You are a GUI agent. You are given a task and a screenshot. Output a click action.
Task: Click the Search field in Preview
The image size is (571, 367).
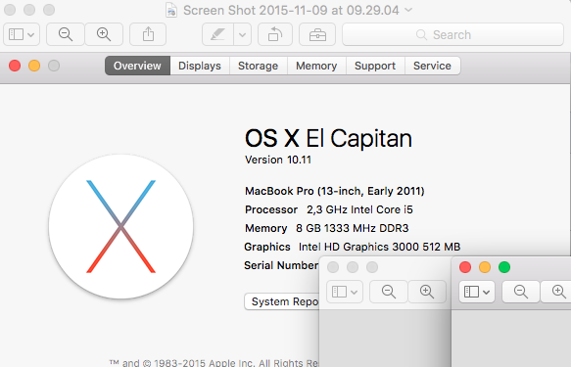tap(453, 34)
